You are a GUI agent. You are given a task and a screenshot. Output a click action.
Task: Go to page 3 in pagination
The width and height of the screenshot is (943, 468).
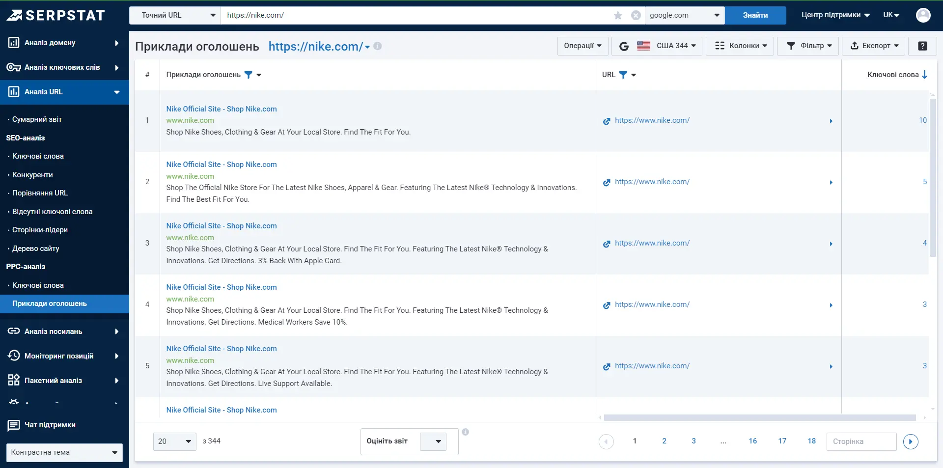coord(693,441)
